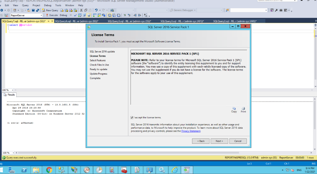
Task: Click the Save file icon in SSMS toolbar
Action: pyautogui.click(x=33, y=10)
